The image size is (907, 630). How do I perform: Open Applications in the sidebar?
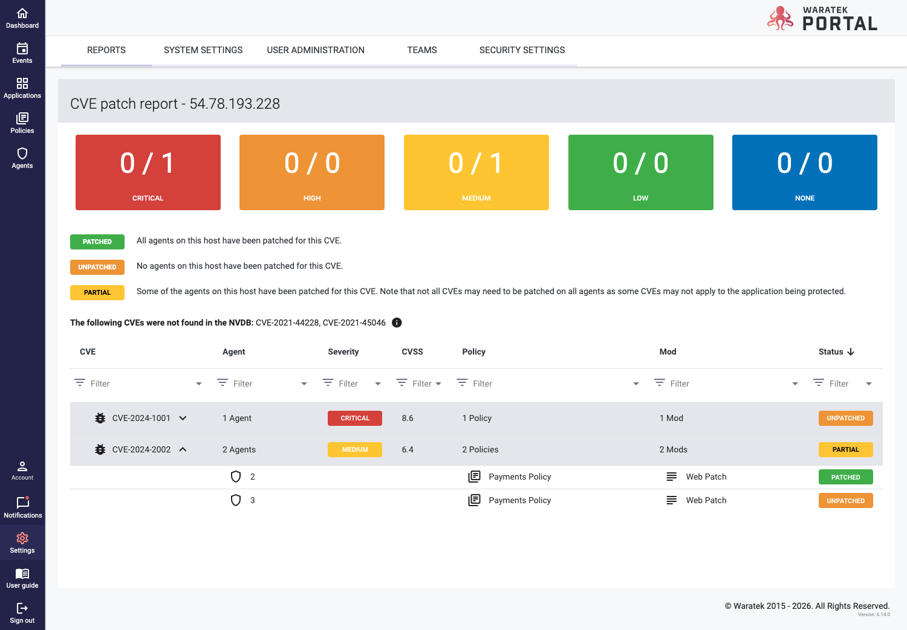(x=22, y=88)
